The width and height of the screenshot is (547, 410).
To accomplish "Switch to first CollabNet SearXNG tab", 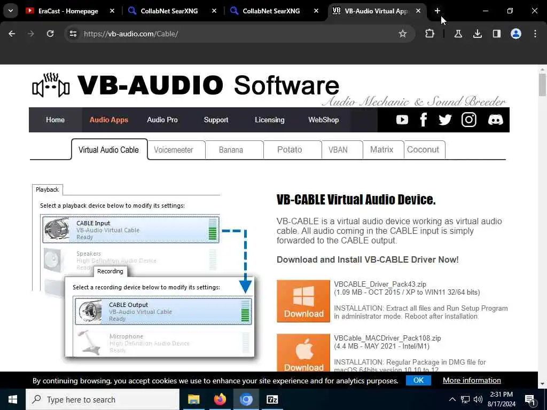I will (x=169, y=11).
